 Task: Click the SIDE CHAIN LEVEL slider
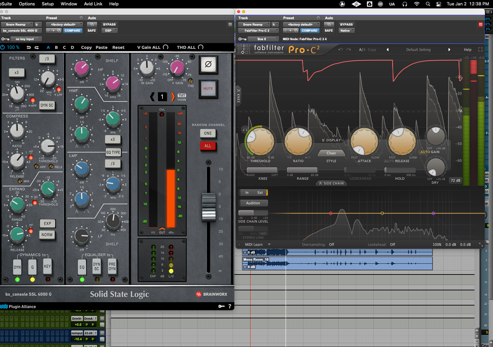253,213
